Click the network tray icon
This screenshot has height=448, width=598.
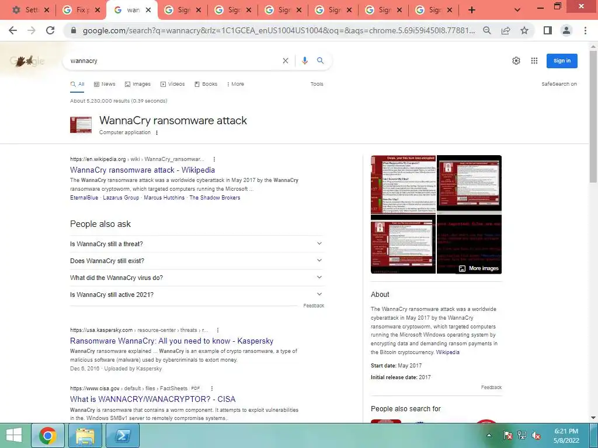(x=522, y=435)
